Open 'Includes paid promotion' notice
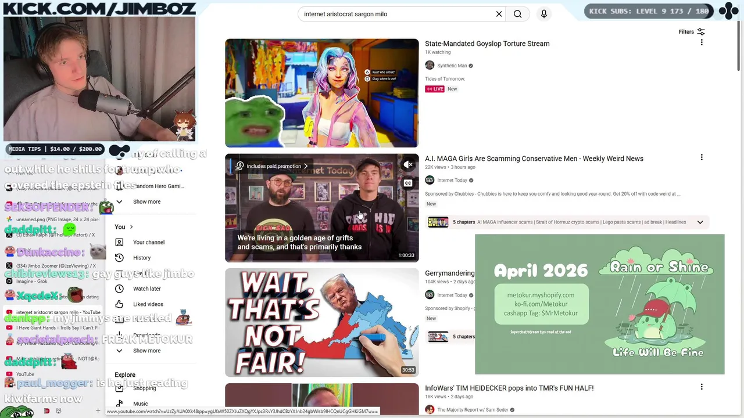This screenshot has height=418, width=744. 272,166
